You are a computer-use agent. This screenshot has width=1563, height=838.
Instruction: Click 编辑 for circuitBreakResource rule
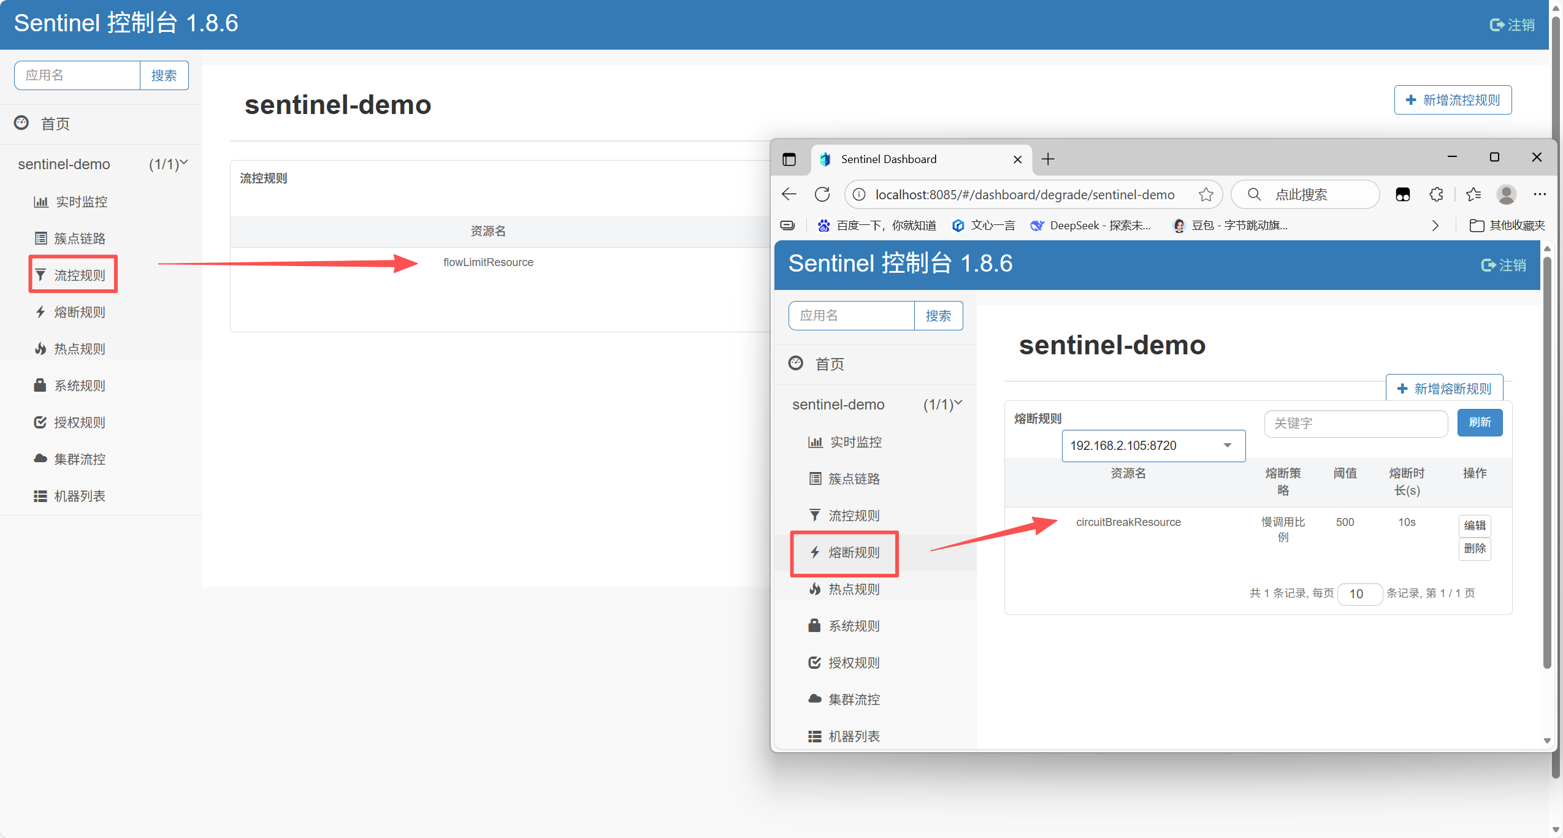pos(1474,525)
